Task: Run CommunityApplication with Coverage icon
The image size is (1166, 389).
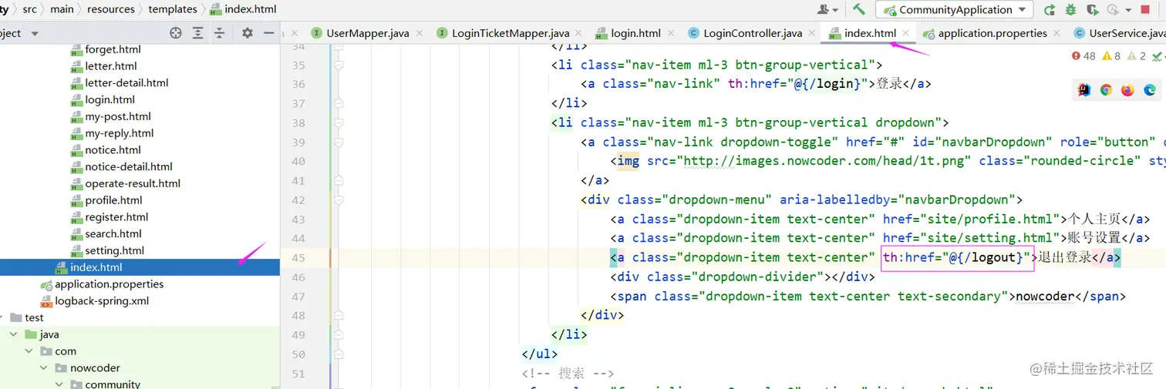Action: pyautogui.click(x=1092, y=10)
